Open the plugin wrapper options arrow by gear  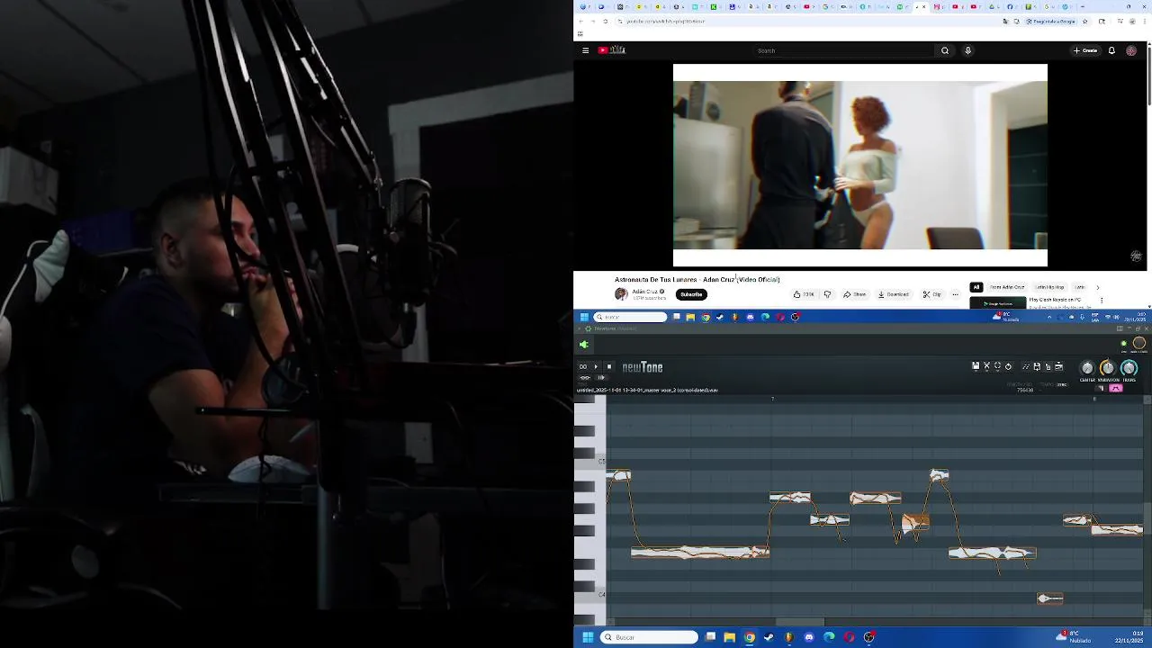click(579, 328)
